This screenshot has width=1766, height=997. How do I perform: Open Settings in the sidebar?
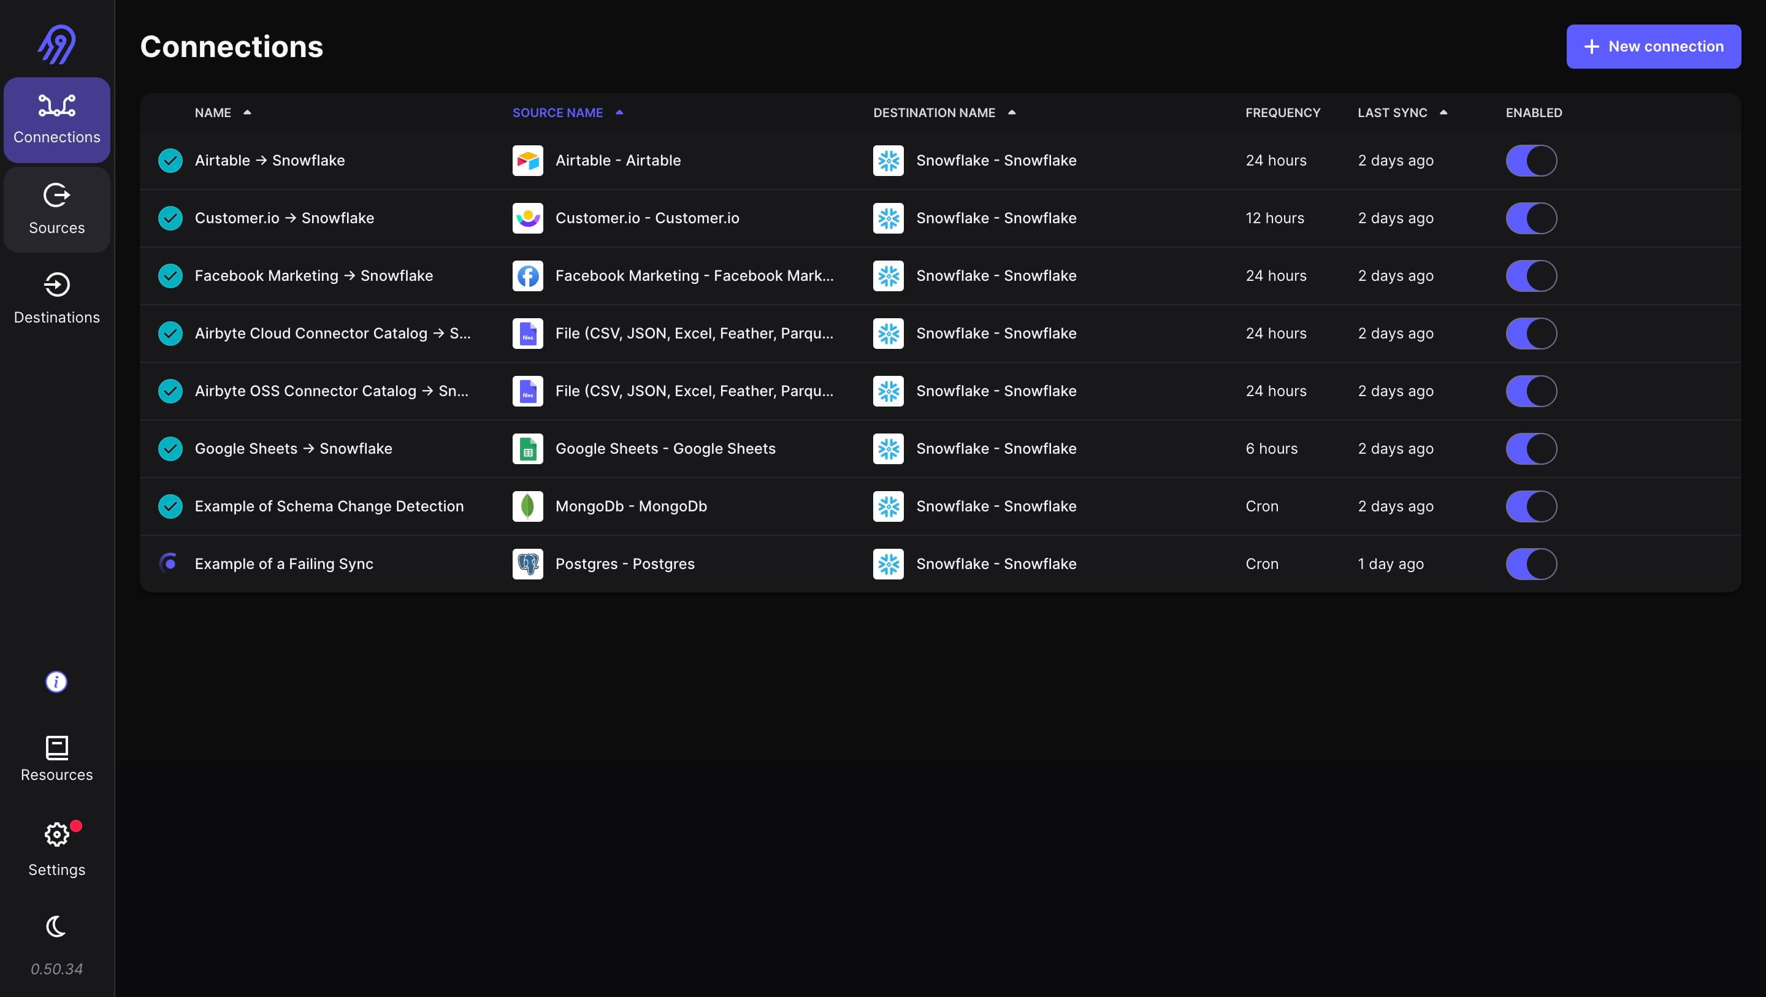click(x=57, y=850)
